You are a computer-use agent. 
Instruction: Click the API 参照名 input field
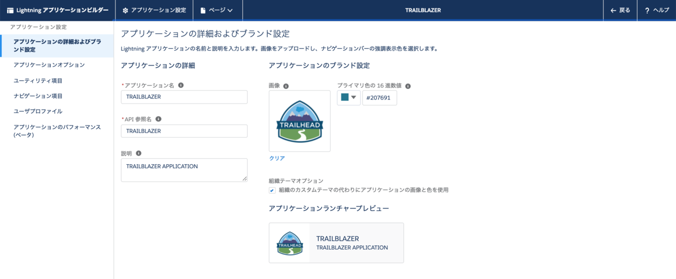184,130
